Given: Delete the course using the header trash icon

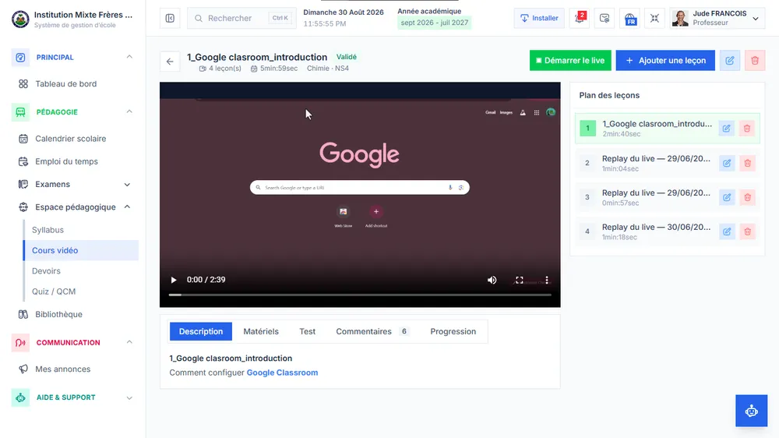Looking at the screenshot, I should click(x=755, y=61).
